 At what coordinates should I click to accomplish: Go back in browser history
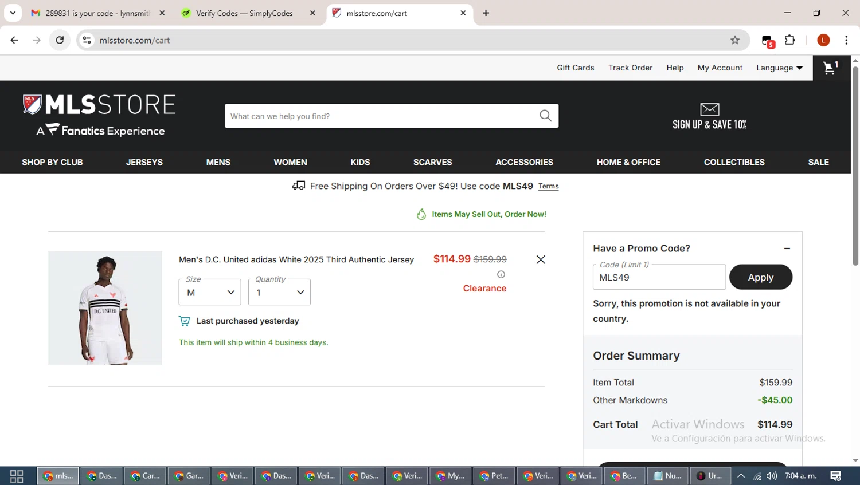(x=14, y=40)
